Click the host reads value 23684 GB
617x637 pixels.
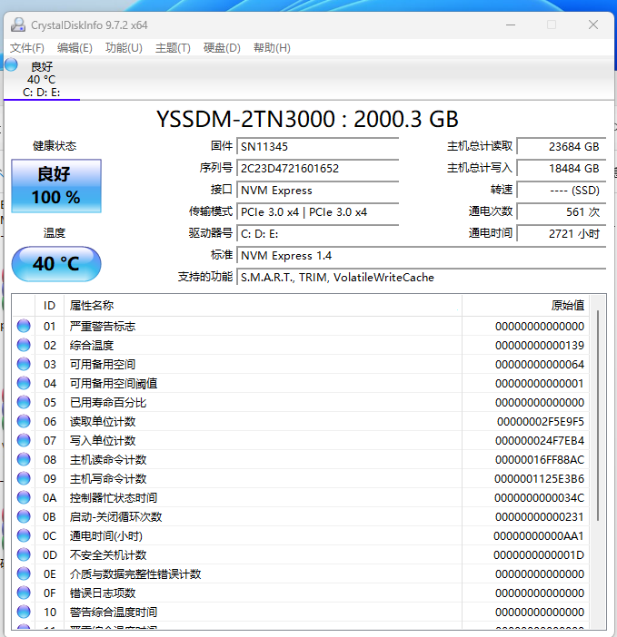point(562,146)
